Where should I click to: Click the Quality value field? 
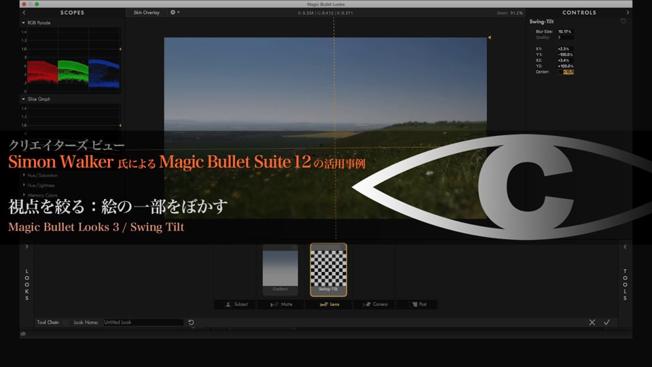565,37
